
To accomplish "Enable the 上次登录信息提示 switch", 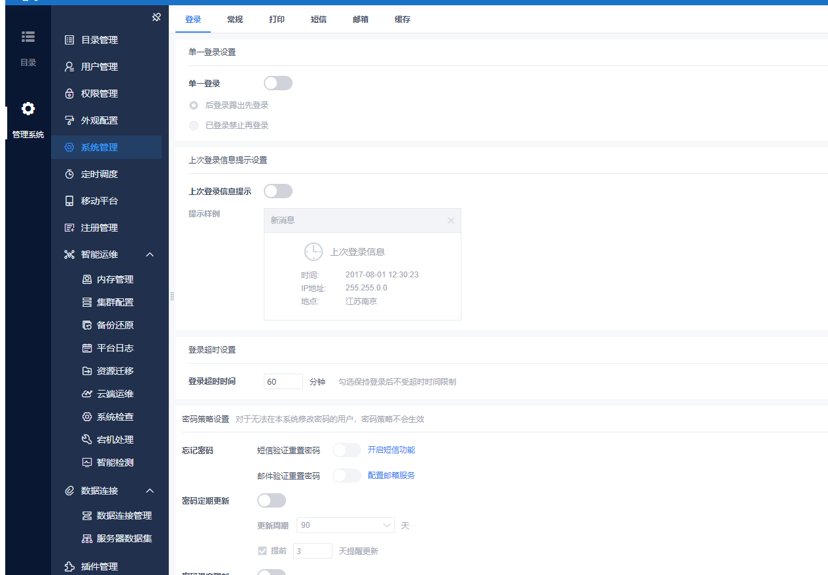I will pos(278,191).
